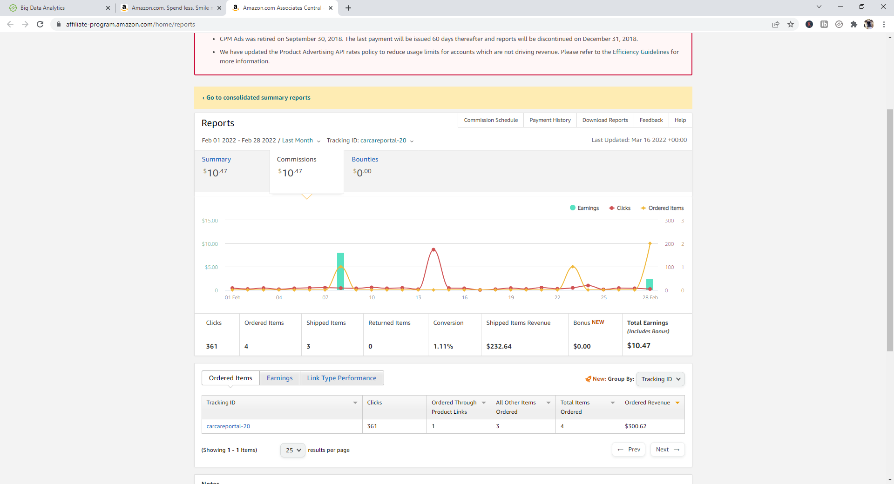Click Download Reports
The image size is (894, 484).
point(605,120)
